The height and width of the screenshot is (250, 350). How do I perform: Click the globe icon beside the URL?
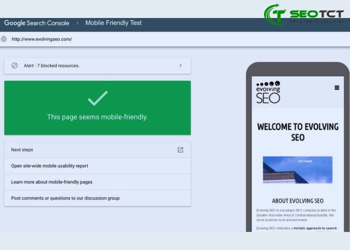coord(4,39)
